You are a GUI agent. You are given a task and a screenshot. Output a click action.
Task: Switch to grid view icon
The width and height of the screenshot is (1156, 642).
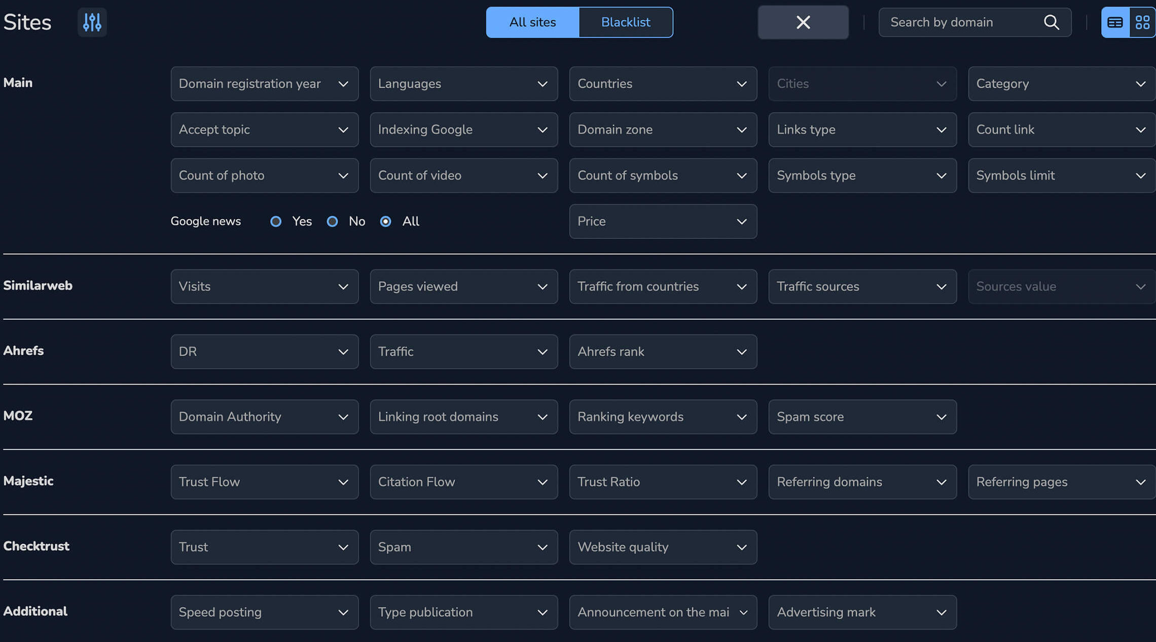pos(1142,22)
